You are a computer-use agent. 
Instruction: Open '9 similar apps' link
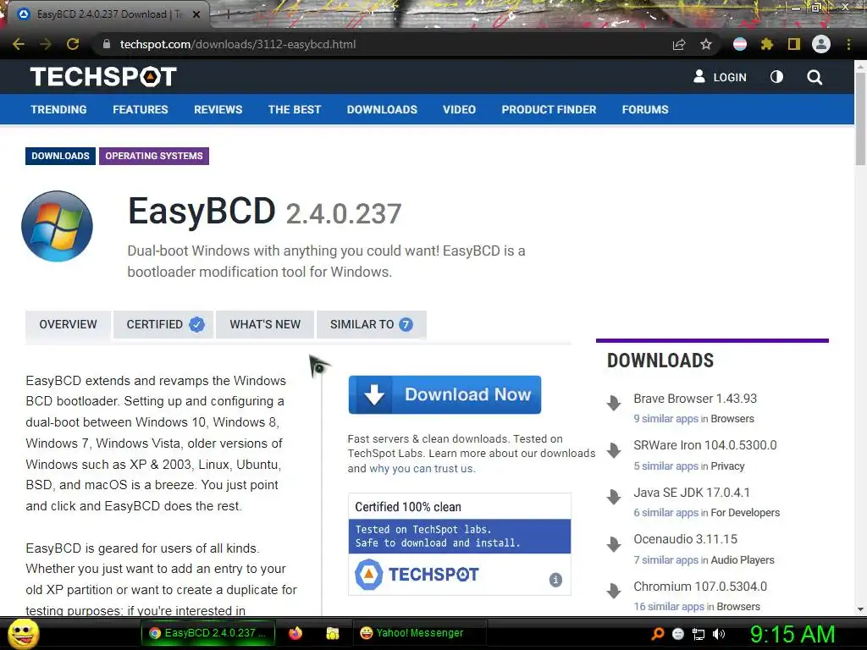click(665, 419)
